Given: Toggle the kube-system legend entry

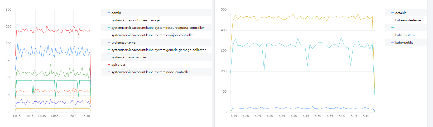Looking at the screenshot, I should (405, 35).
